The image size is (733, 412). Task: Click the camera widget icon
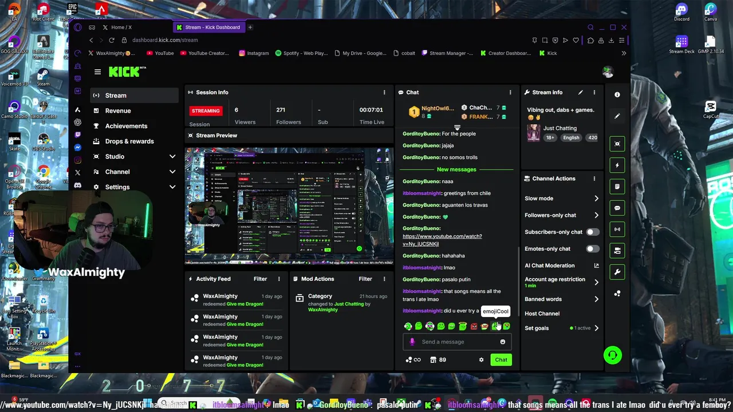[617, 251]
